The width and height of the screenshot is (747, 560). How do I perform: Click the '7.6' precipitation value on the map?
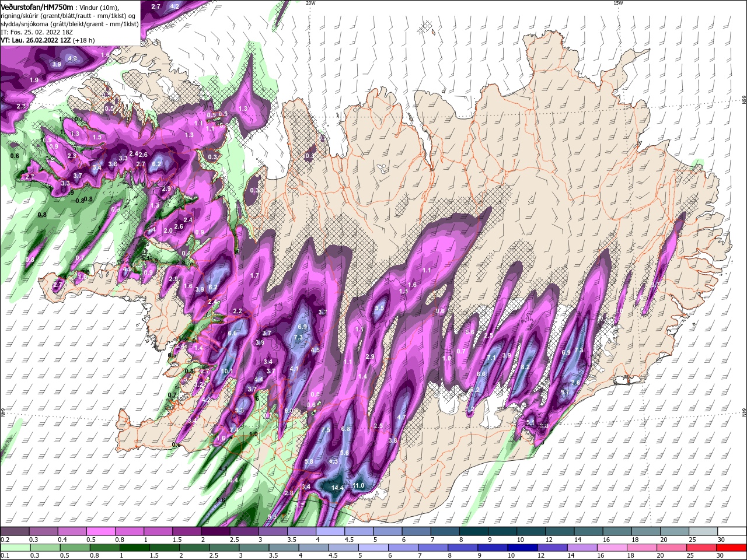575,383
